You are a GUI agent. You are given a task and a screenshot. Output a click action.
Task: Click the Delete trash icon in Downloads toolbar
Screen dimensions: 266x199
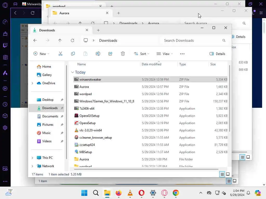[x=123, y=54]
